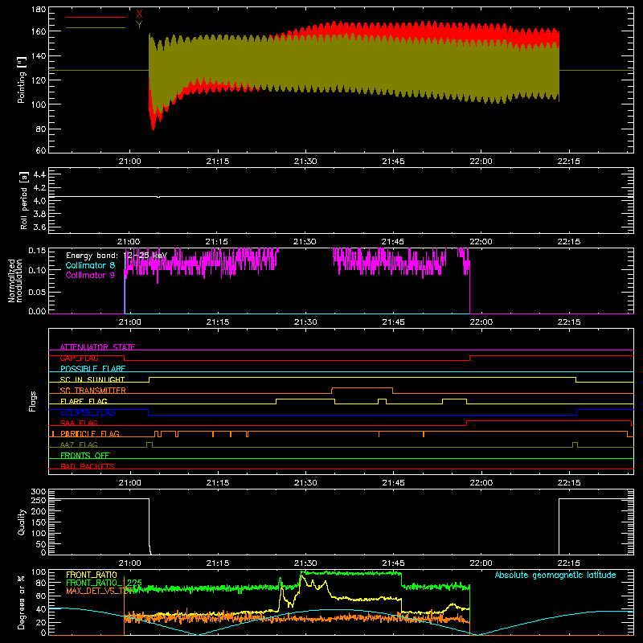Image resolution: width=643 pixels, height=643 pixels.
Task: Click the 0.05 tick on modulation axis
Action: 37,292
